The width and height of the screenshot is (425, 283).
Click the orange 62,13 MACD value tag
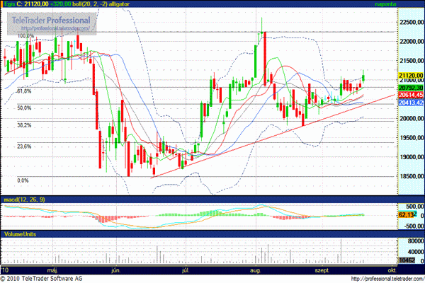(x=407, y=214)
